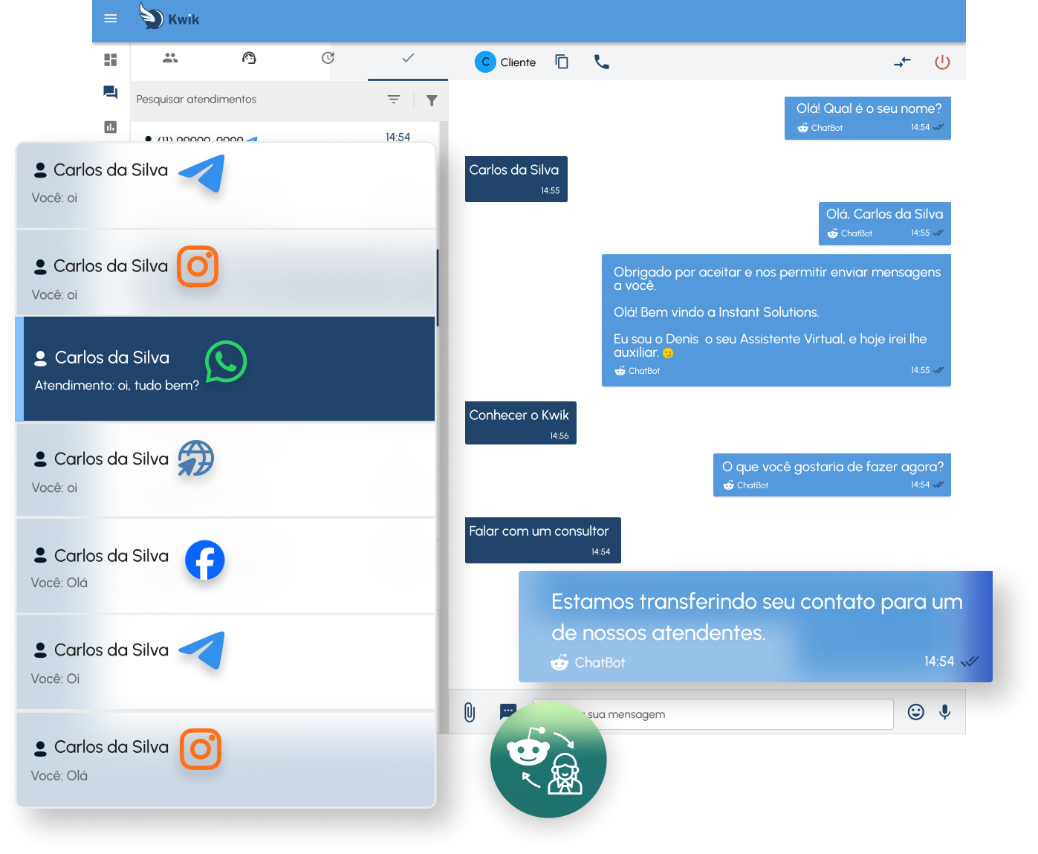Image resolution: width=1038 pixels, height=854 pixels.
Task: Click the phone call icon
Action: (602, 62)
